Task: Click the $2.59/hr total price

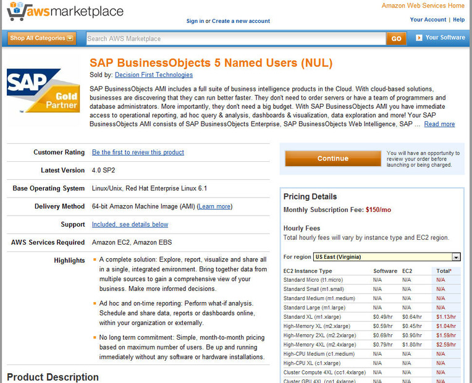Action: (x=446, y=345)
